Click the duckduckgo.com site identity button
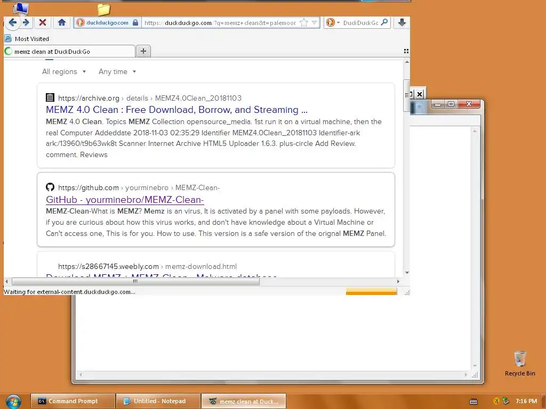 click(x=107, y=22)
